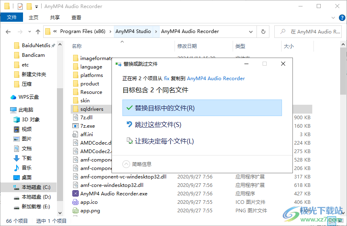Sort by 名称 column header
Image resolution: width=347 pixels, height=226 pixels.
coord(77,46)
